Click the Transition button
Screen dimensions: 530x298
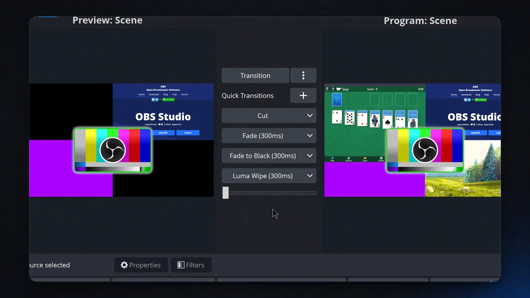pos(255,75)
